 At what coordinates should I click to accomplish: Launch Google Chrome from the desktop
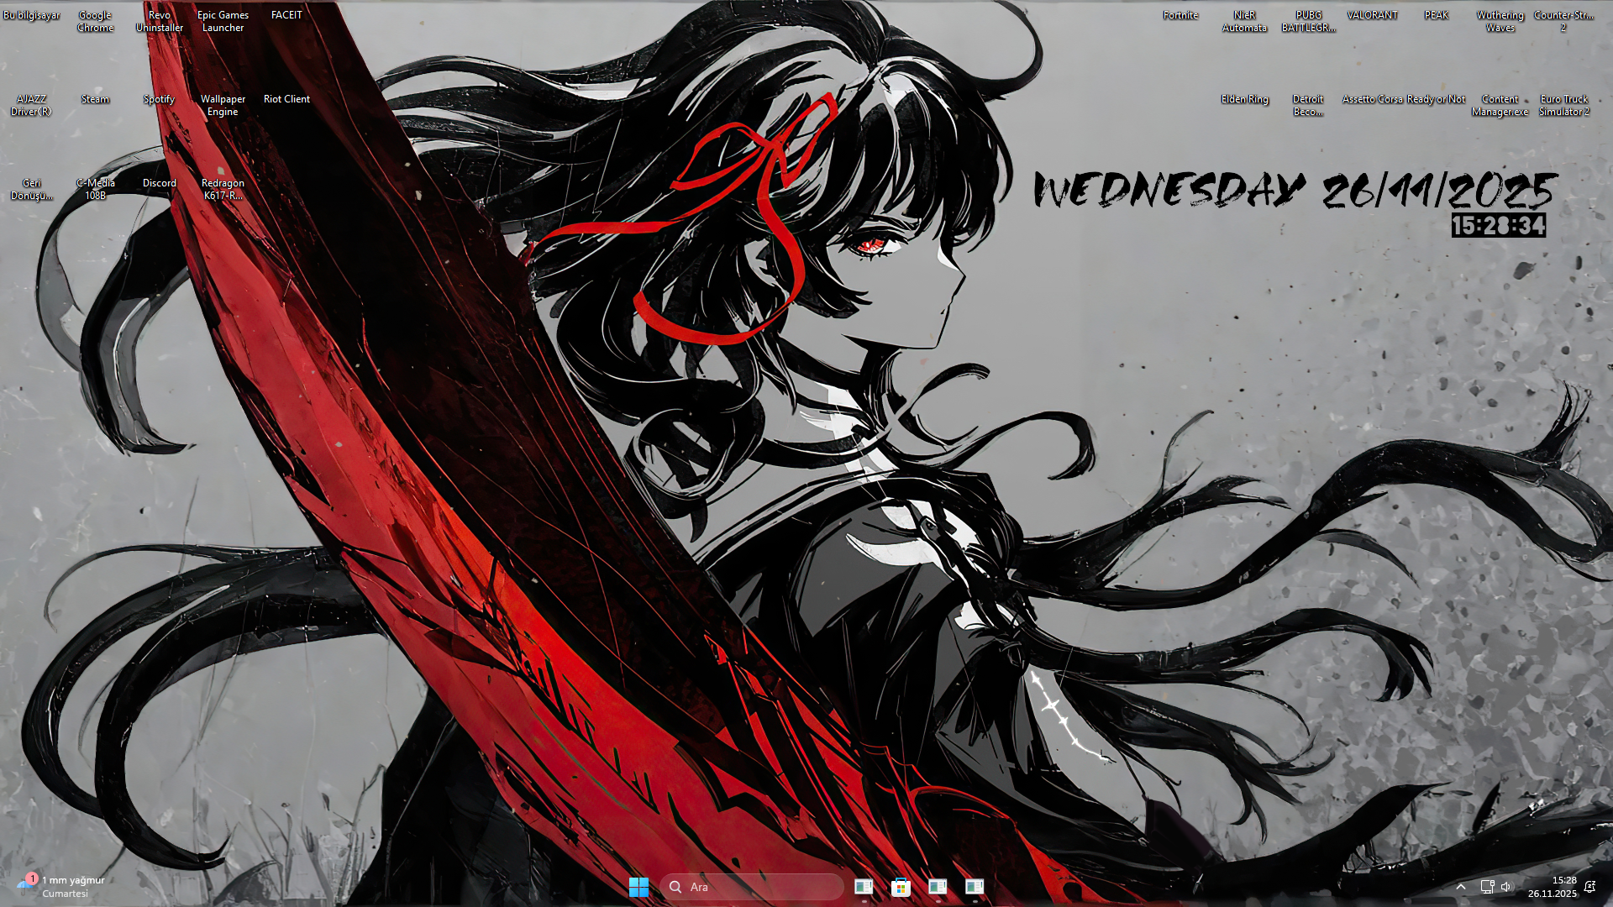[95, 21]
